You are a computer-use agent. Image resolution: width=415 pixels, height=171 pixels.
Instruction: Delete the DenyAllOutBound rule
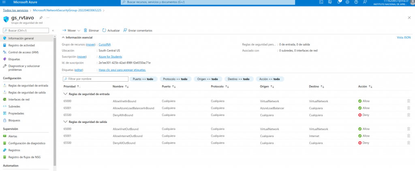click(x=409, y=143)
